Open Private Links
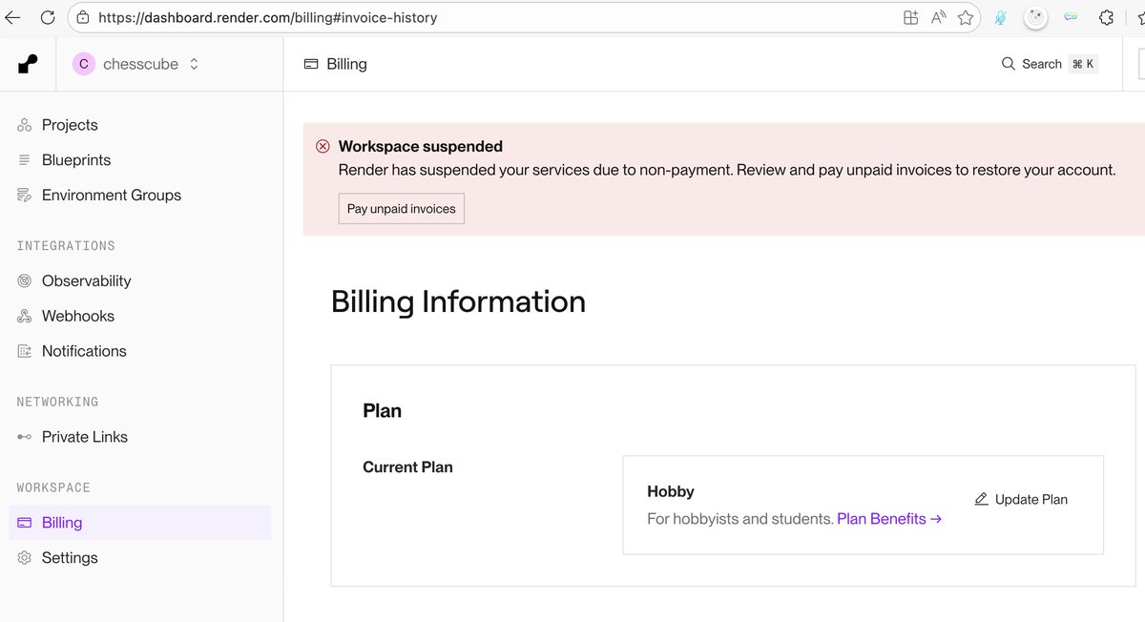 (85, 437)
